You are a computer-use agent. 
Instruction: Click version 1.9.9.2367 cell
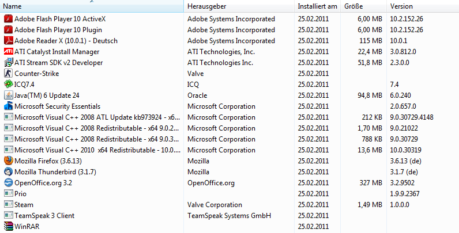click(x=405, y=194)
